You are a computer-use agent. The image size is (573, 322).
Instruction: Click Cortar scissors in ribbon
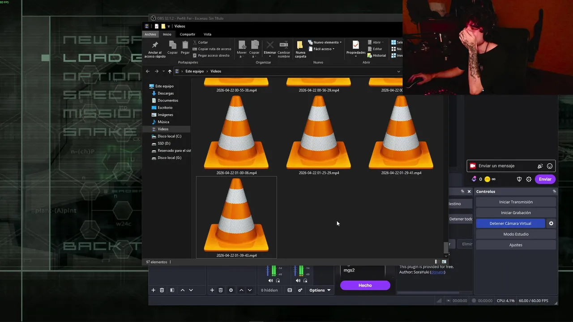(200, 42)
